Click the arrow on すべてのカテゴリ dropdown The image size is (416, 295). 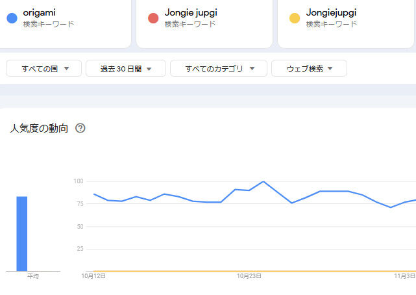point(252,68)
